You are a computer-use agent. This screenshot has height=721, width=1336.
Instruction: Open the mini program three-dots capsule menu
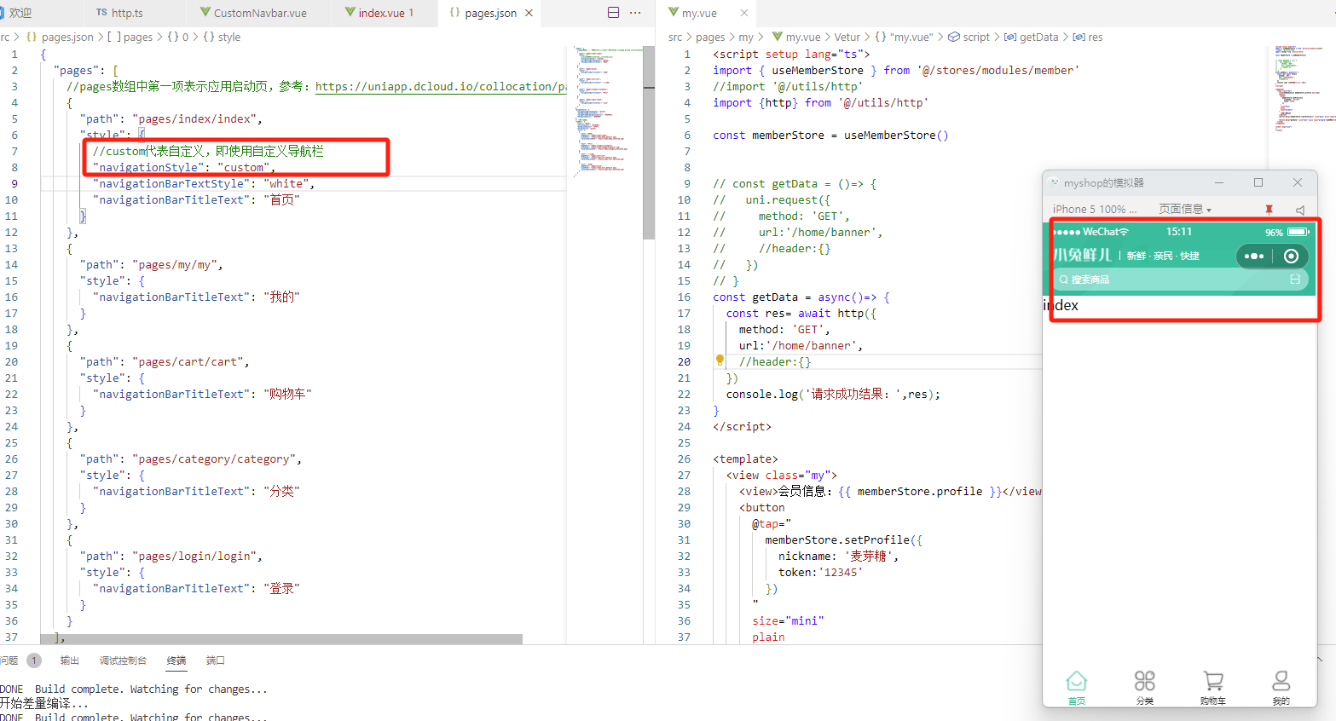click(1254, 256)
